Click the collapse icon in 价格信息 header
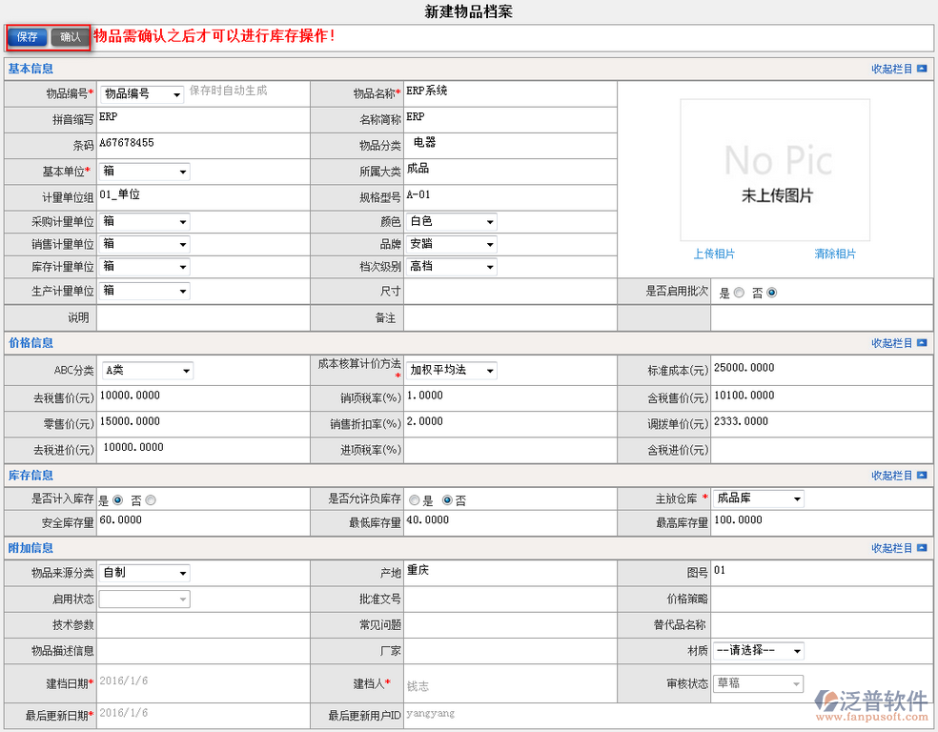The image size is (938, 732). click(x=921, y=343)
